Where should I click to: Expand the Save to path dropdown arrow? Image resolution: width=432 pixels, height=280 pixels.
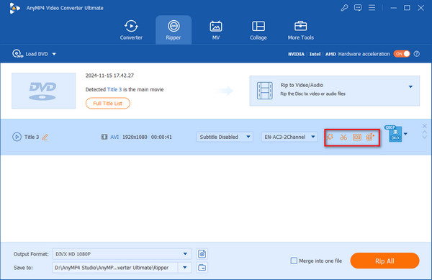click(185, 267)
